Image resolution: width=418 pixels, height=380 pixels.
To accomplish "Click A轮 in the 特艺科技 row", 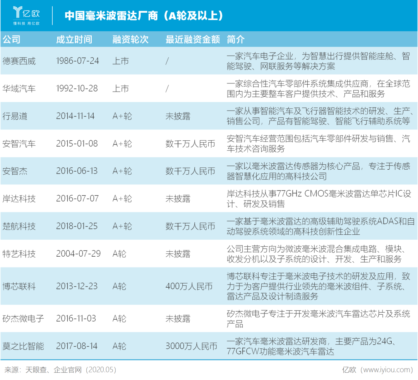I will point(119,254).
